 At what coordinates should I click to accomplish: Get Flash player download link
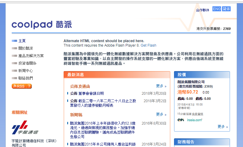click(148, 45)
